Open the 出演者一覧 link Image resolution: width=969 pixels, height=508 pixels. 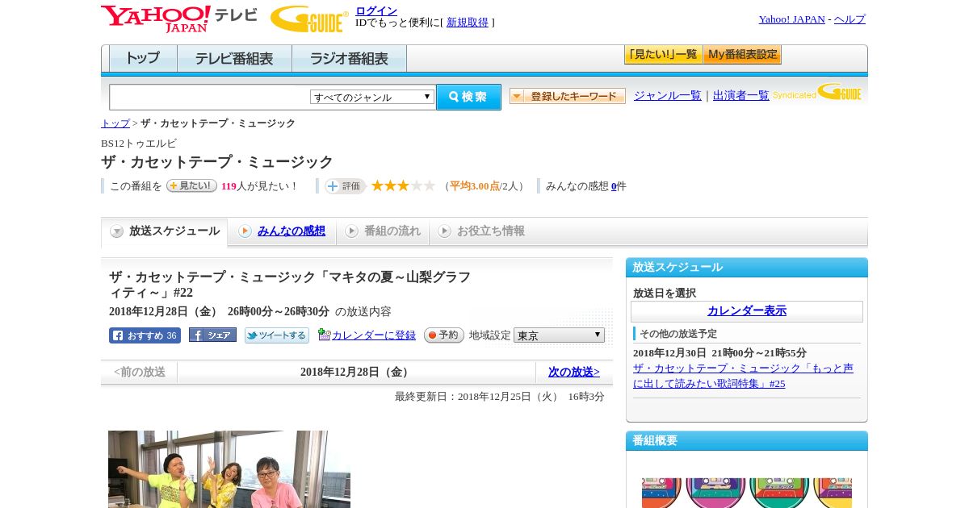740,95
